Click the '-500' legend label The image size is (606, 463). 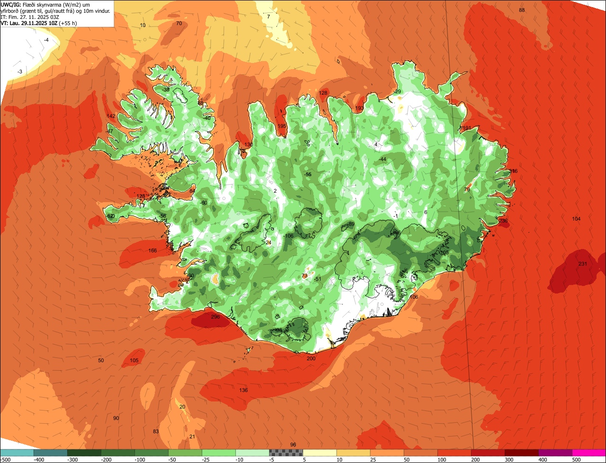point(5,460)
